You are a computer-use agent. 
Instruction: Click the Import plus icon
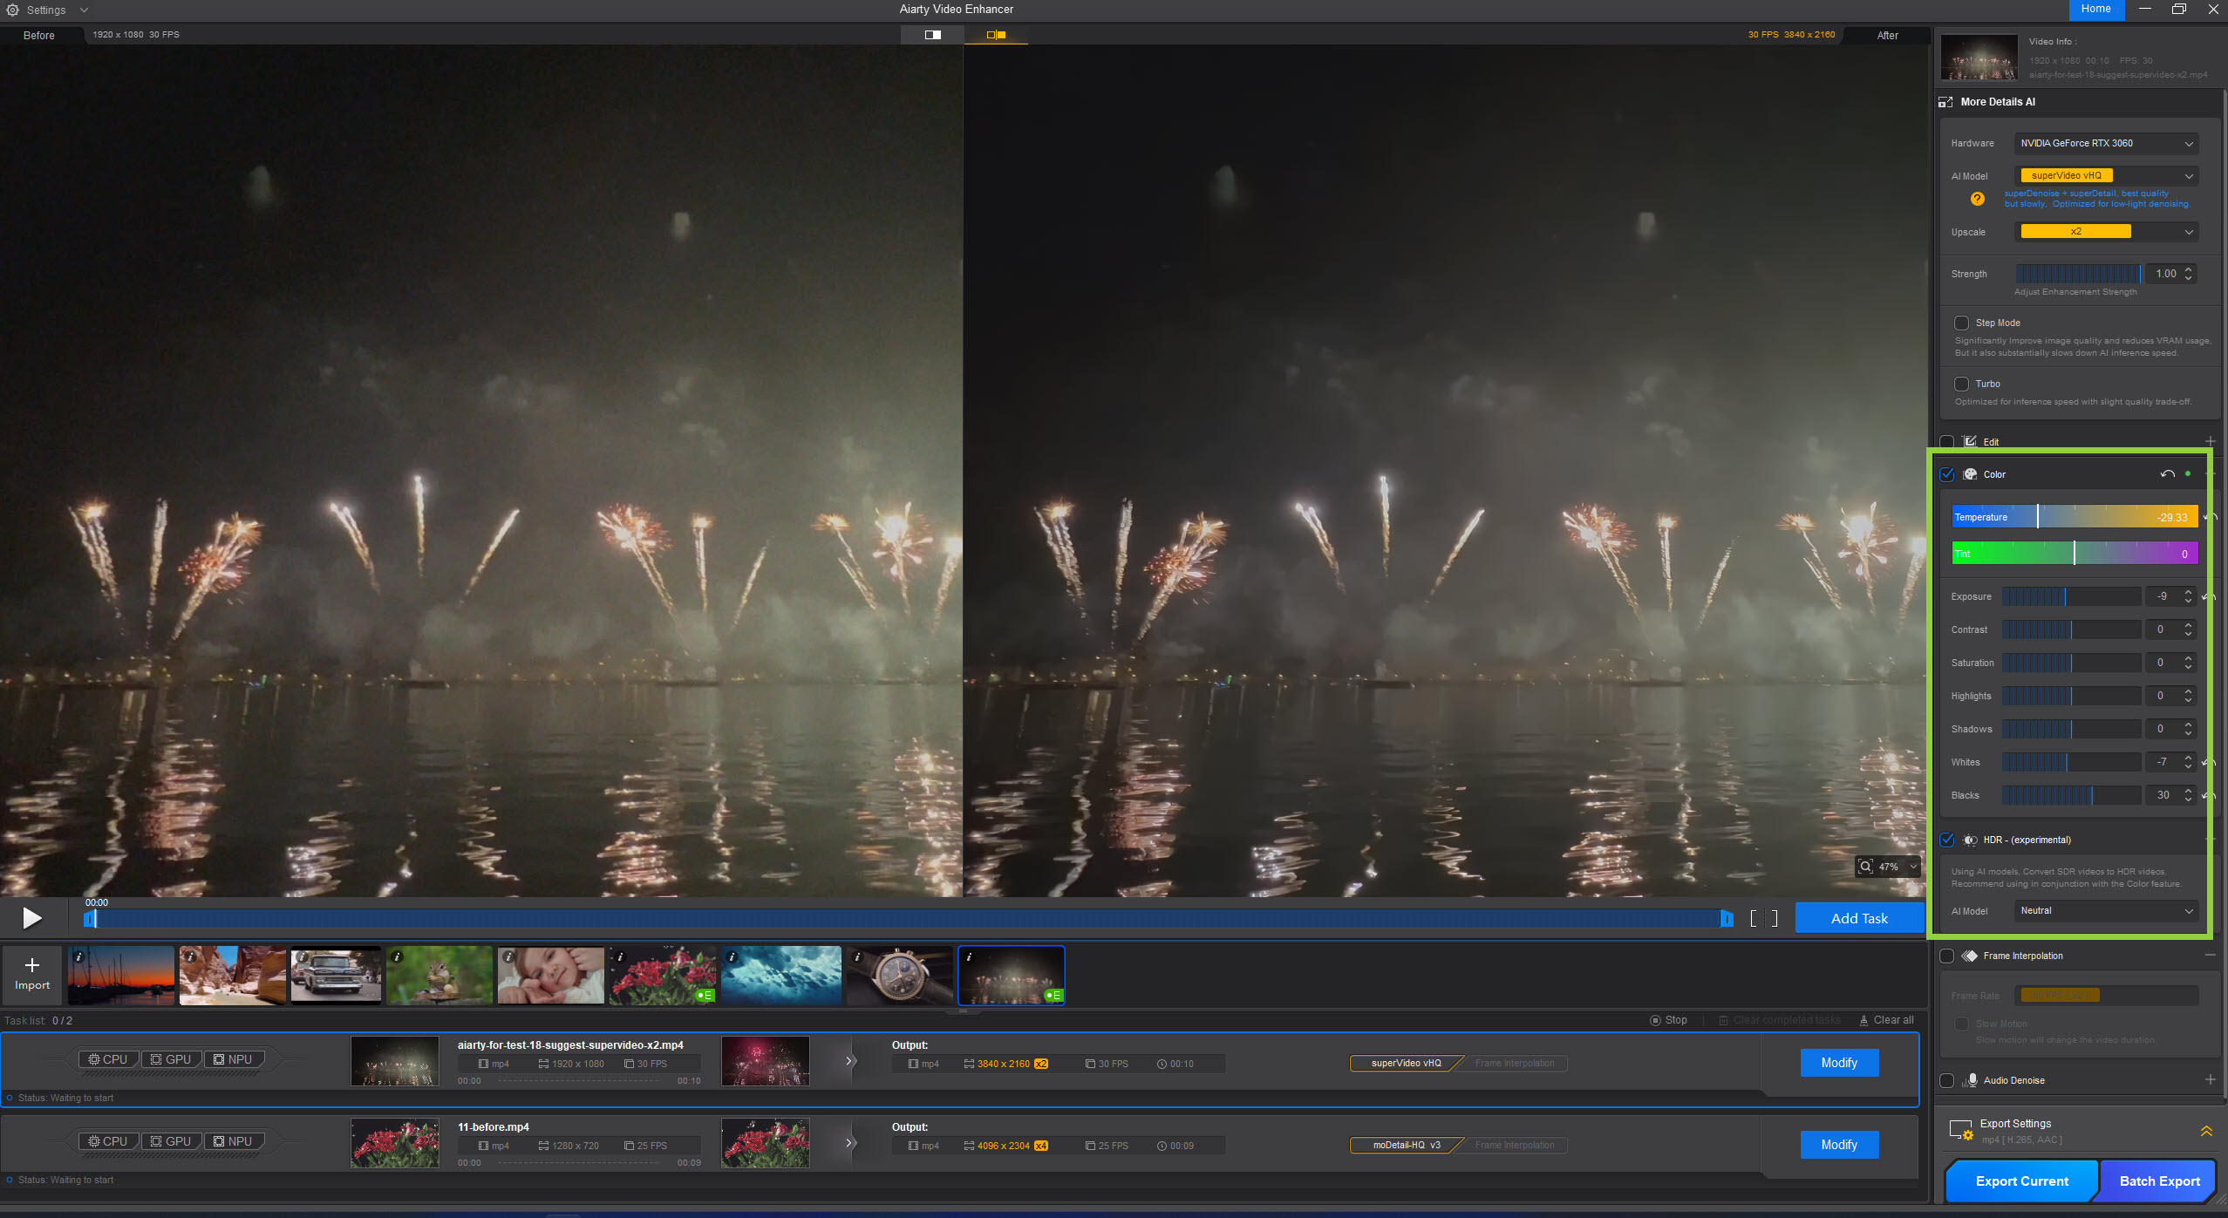click(x=32, y=965)
